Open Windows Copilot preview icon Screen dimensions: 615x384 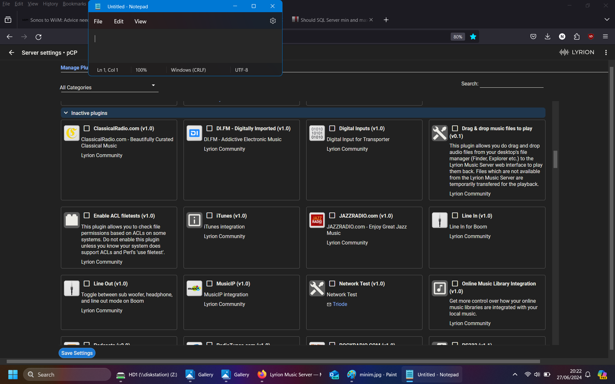click(x=602, y=374)
